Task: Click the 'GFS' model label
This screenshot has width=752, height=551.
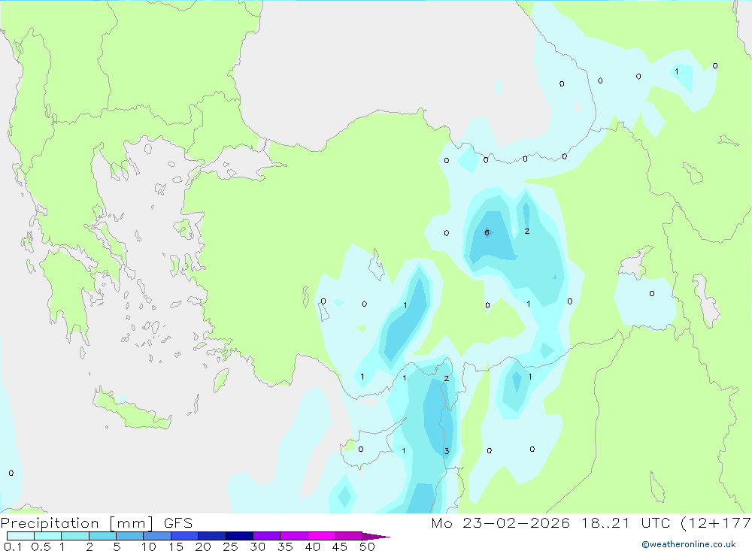Action: pos(178,522)
